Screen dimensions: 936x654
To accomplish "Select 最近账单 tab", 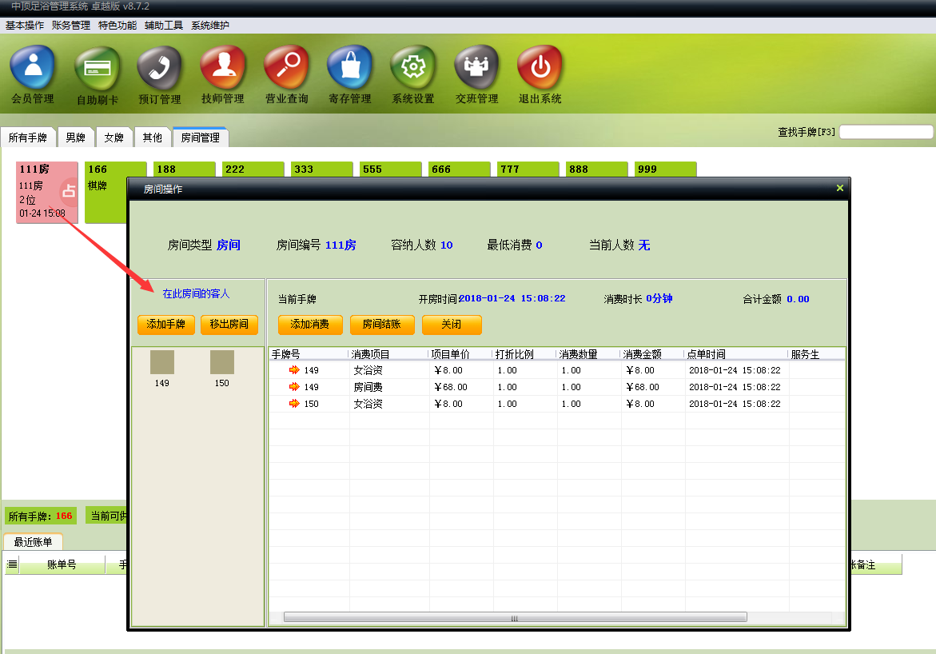I will [34, 542].
